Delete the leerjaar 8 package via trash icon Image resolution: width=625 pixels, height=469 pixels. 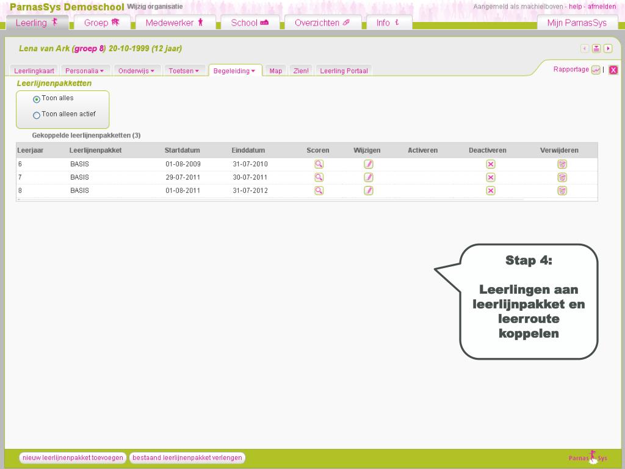tap(562, 191)
